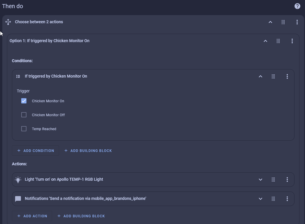Open three-dot menu for Choose between 2 actions
Image resolution: width=305 pixels, height=224 pixels.
(x=297, y=22)
